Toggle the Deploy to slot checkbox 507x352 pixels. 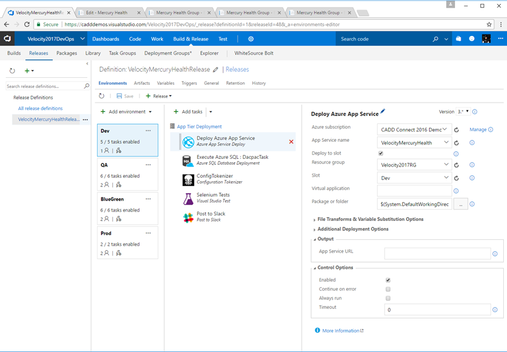[x=381, y=153]
